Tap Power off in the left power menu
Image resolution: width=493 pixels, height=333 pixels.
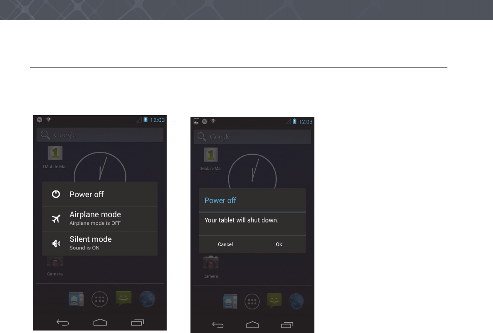tap(100, 194)
